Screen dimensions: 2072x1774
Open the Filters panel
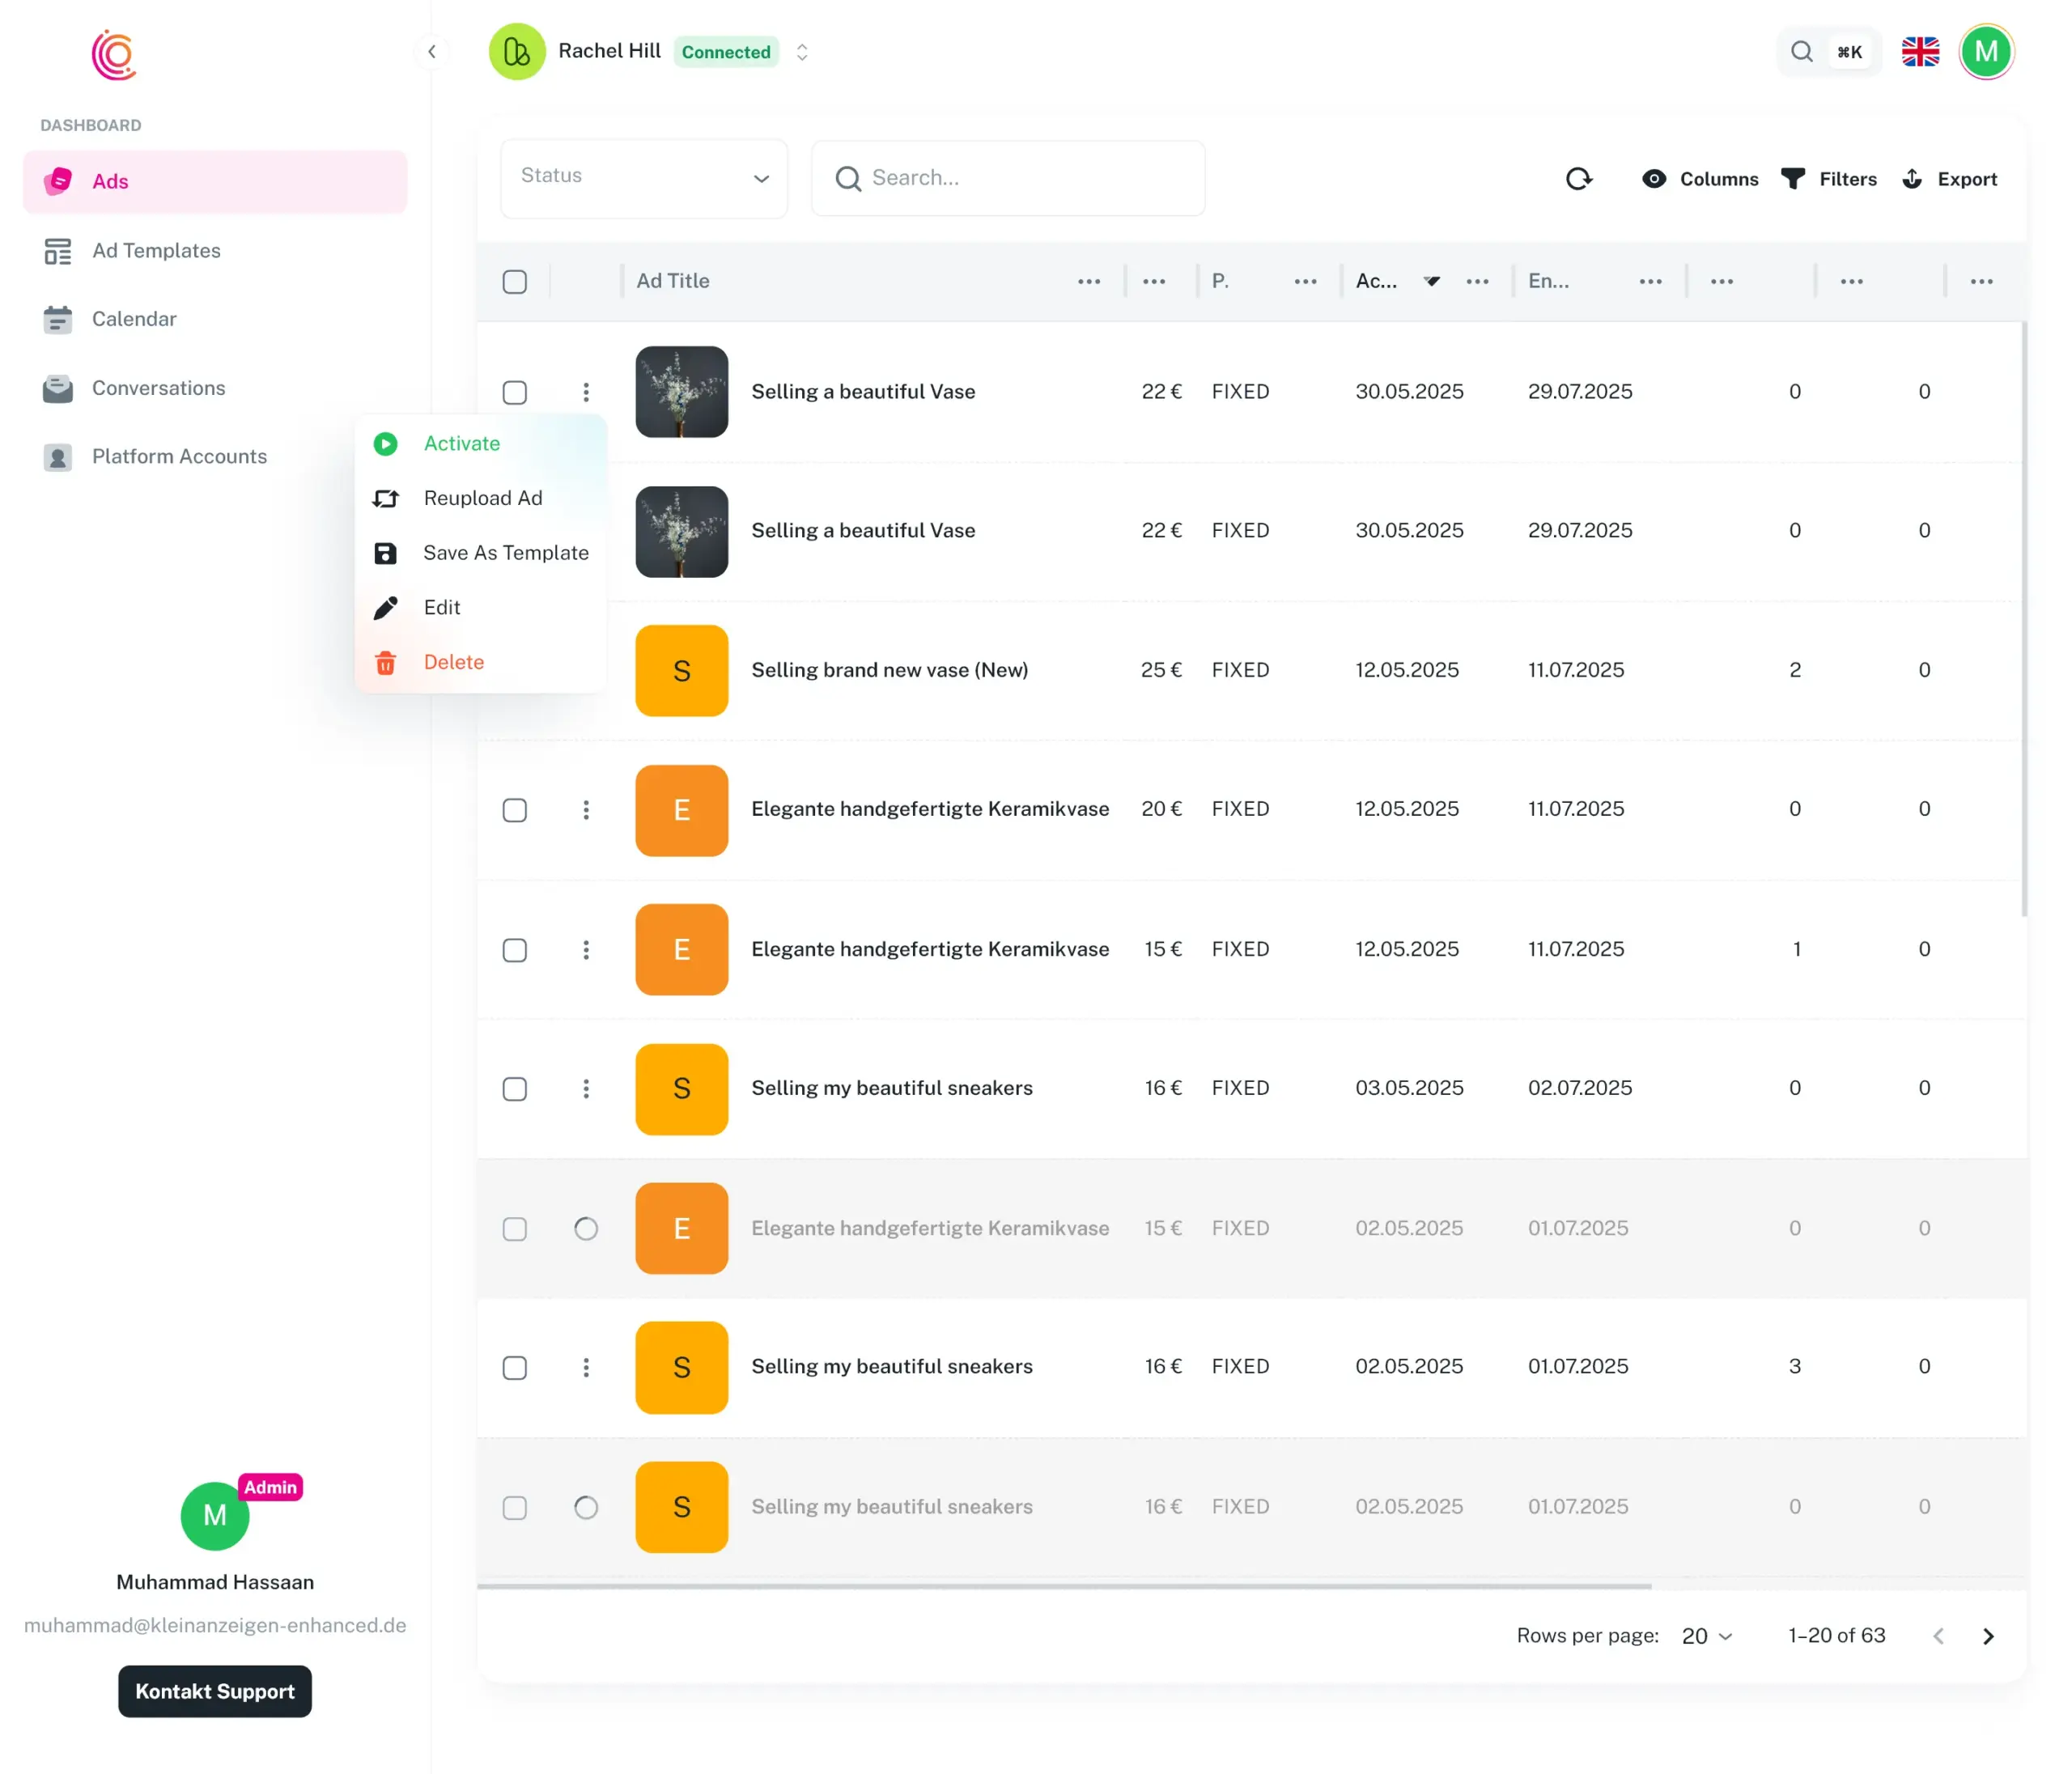tap(1829, 179)
